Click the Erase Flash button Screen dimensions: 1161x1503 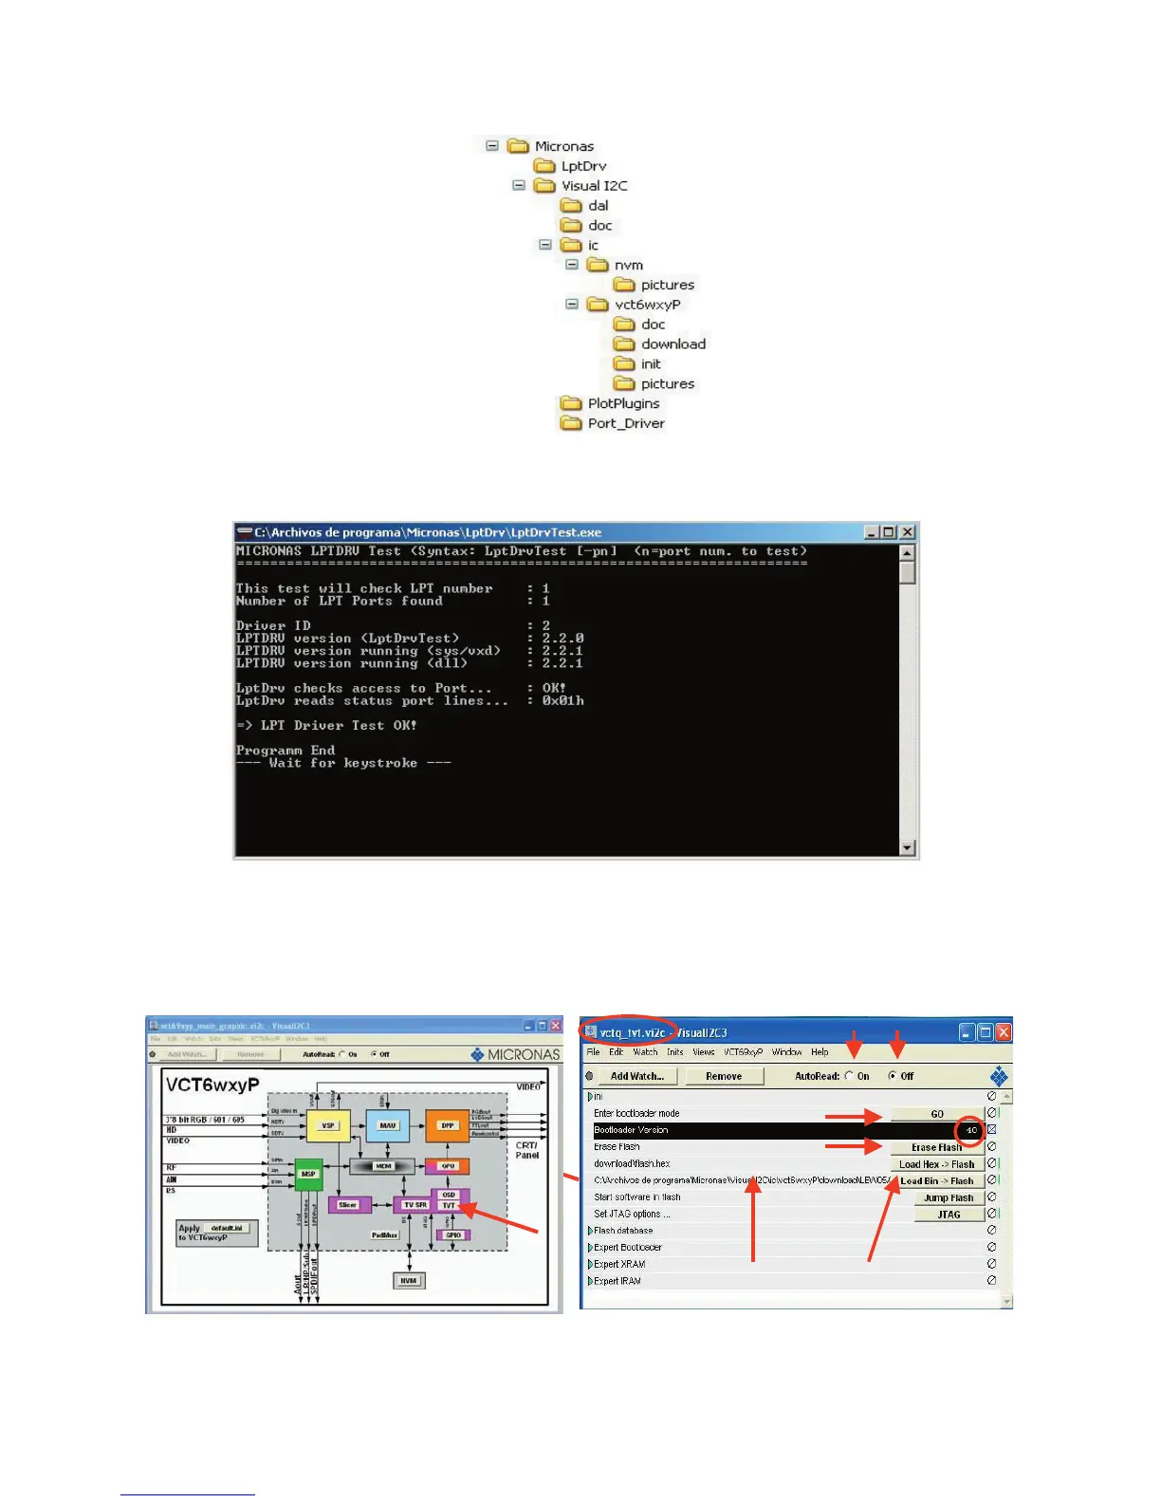(x=937, y=1147)
